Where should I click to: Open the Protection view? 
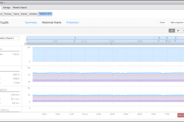coord(73,23)
